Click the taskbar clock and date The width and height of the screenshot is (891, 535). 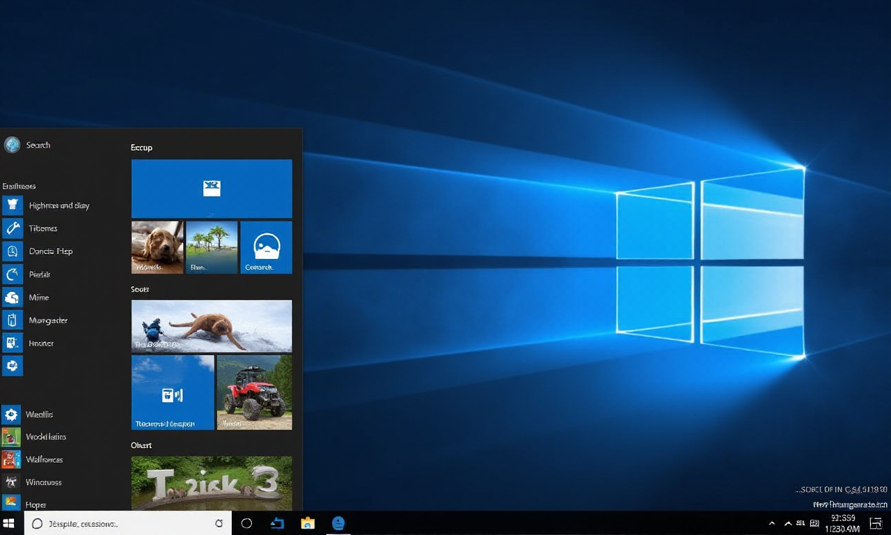click(x=843, y=523)
